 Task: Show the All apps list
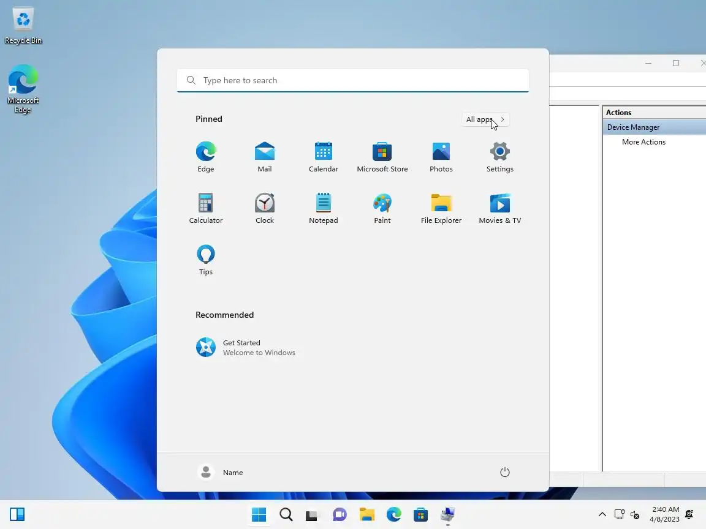click(x=485, y=119)
